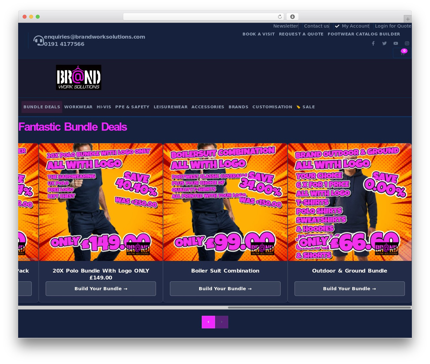Click the headset support icon
430x364 pixels.
[x=39, y=41]
